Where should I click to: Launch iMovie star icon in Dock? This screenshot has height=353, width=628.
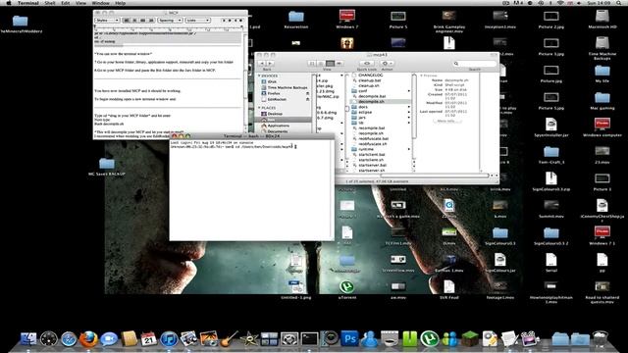[x=249, y=339]
